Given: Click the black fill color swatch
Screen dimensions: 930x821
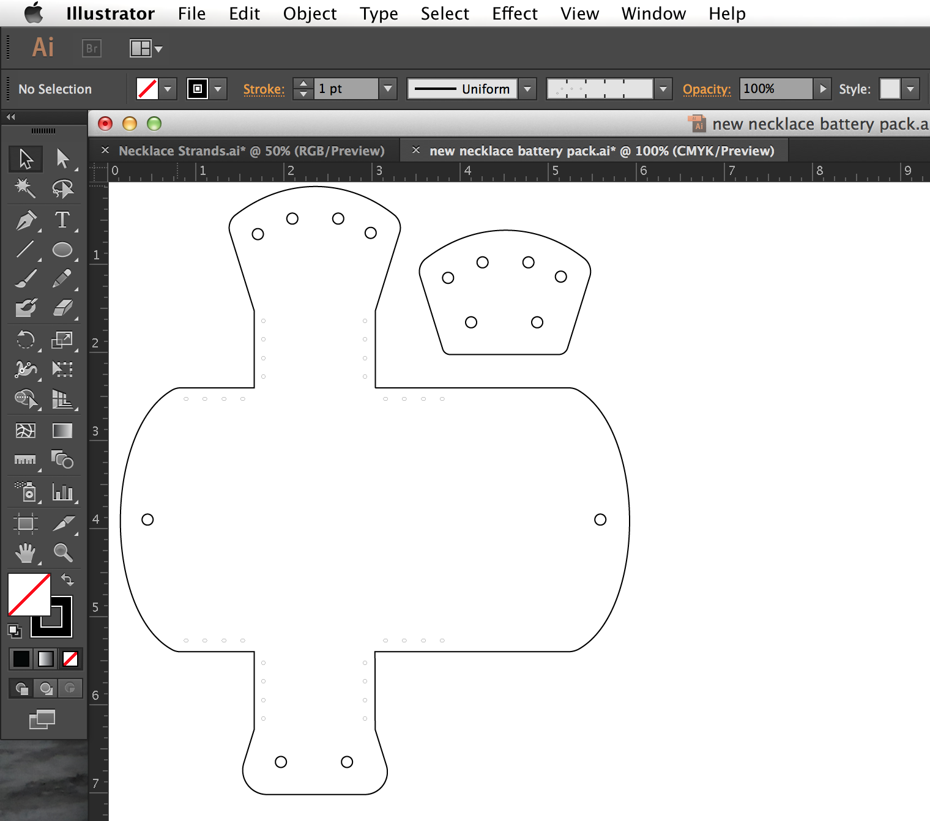Looking at the screenshot, I should point(21,659).
